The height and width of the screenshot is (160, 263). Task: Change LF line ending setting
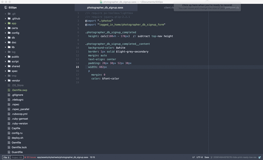tap(194, 157)
